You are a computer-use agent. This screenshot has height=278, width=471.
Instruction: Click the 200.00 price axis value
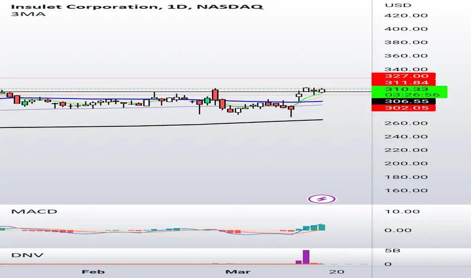click(406, 163)
